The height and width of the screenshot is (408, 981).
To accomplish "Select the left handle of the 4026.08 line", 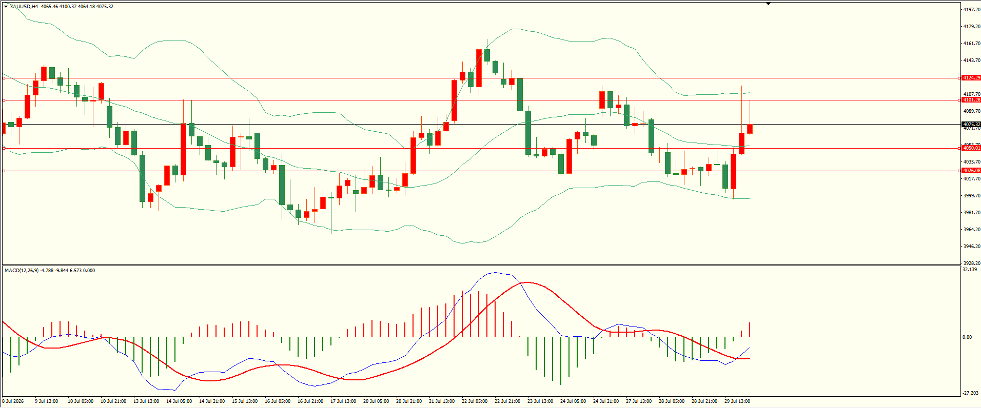I will 4,171.
